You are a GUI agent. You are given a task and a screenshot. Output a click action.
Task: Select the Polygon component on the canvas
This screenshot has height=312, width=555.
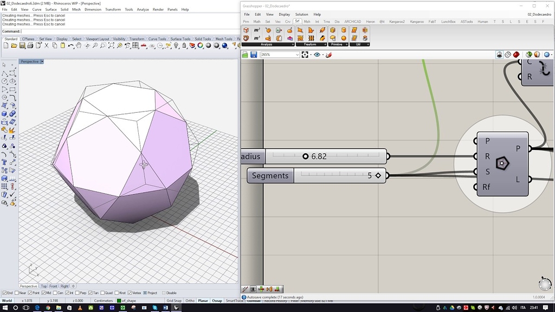(x=502, y=162)
